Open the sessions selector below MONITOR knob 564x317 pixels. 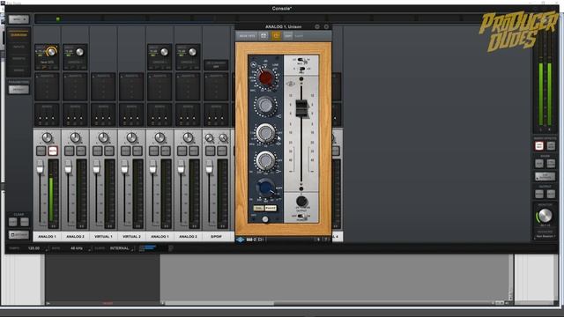point(545,236)
